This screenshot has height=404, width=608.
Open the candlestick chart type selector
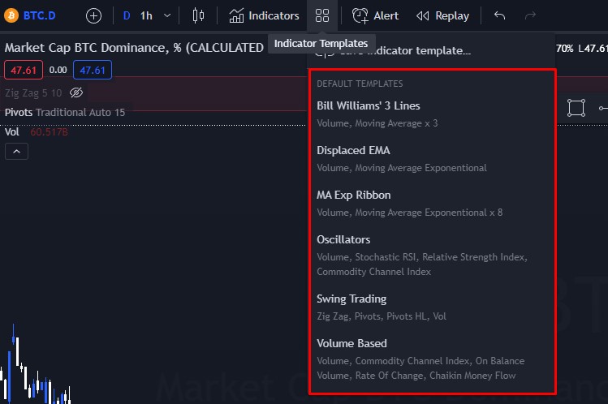click(x=198, y=15)
